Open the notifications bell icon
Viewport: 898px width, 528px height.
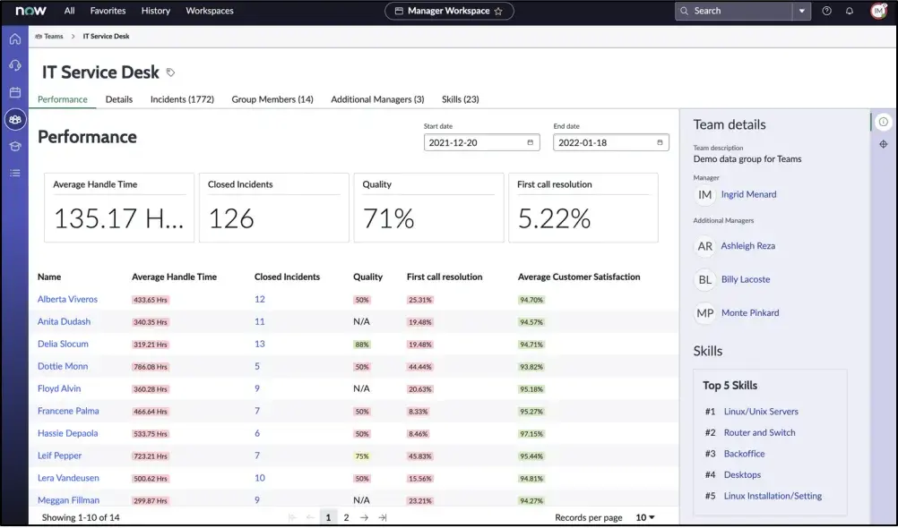click(850, 11)
